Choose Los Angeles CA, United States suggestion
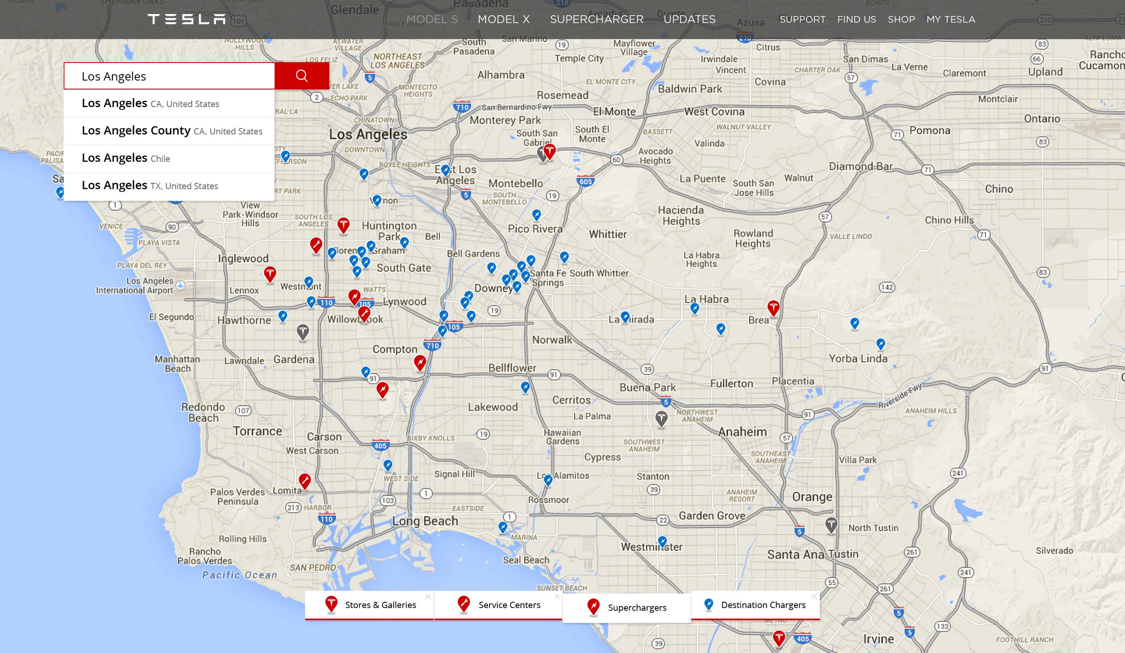Screen dimensions: 1125x653 click(x=169, y=104)
